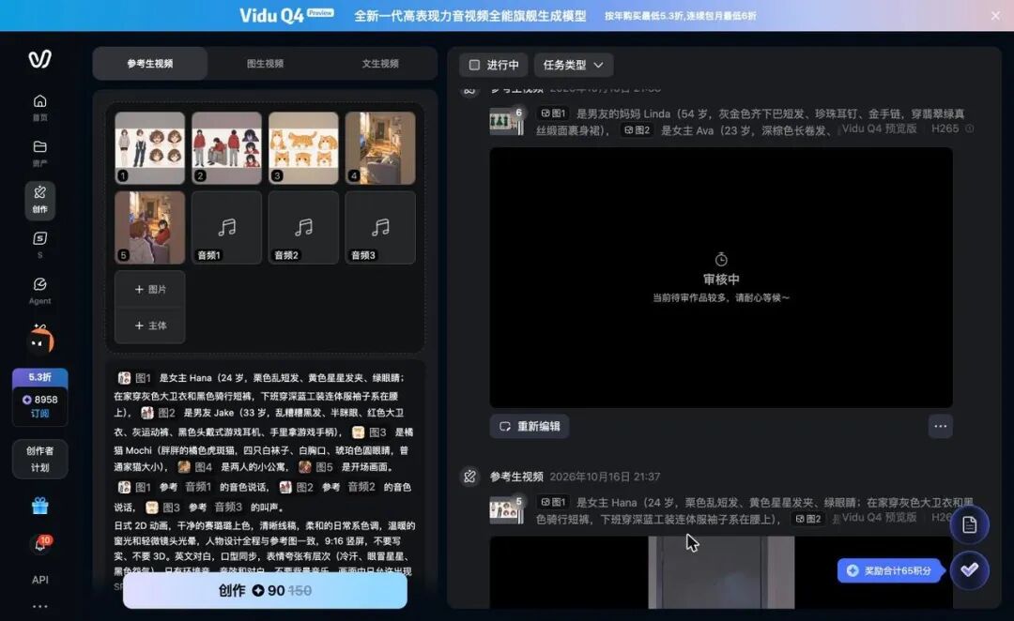Toggle the 进行中 checkbox
Image resolution: width=1014 pixels, height=621 pixels.
coord(474,65)
